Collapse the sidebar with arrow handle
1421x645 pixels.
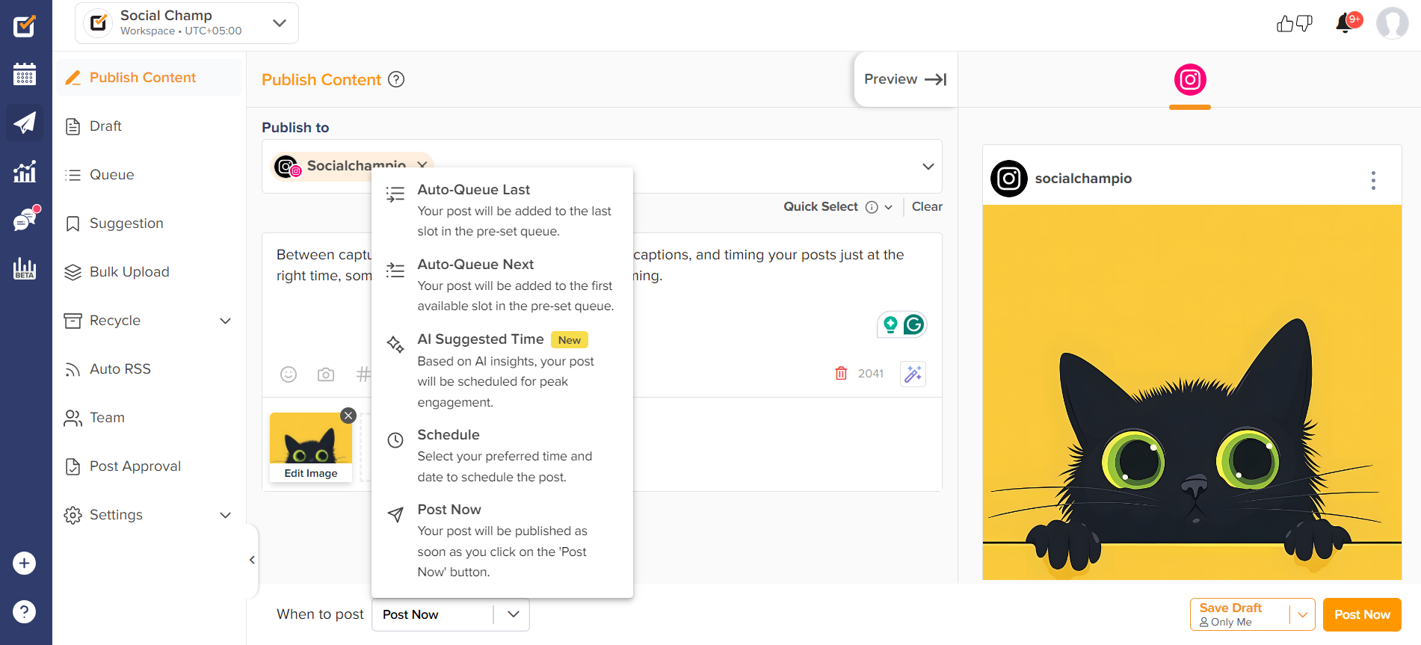click(252, 560)
